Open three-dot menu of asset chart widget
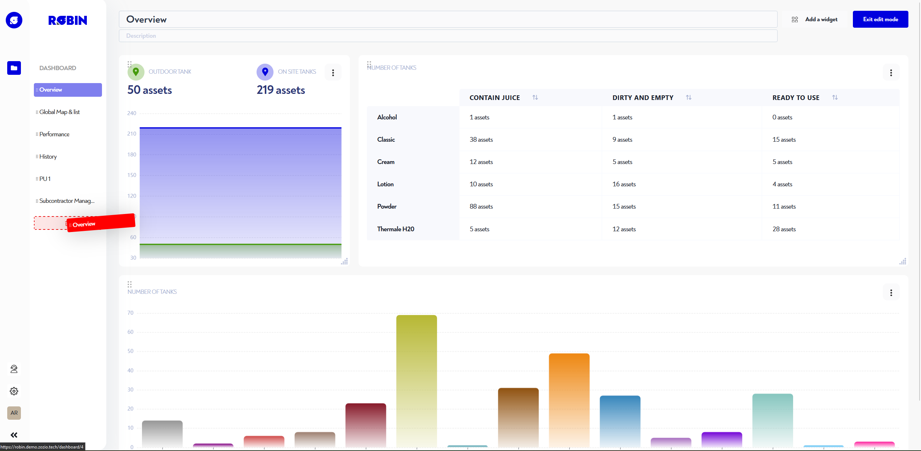Viewport: 921px width, 451px height. tap(333, 73)
